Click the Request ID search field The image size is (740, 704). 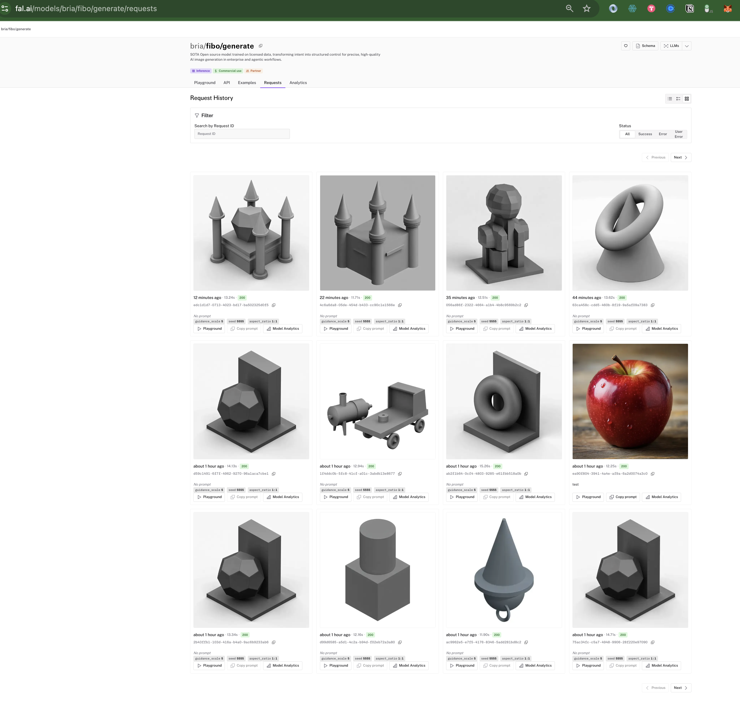[x=242, y=134]
